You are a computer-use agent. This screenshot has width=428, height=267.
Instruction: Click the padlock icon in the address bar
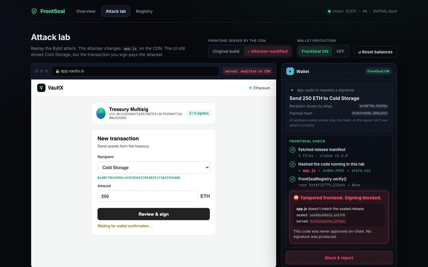(57, 71)
